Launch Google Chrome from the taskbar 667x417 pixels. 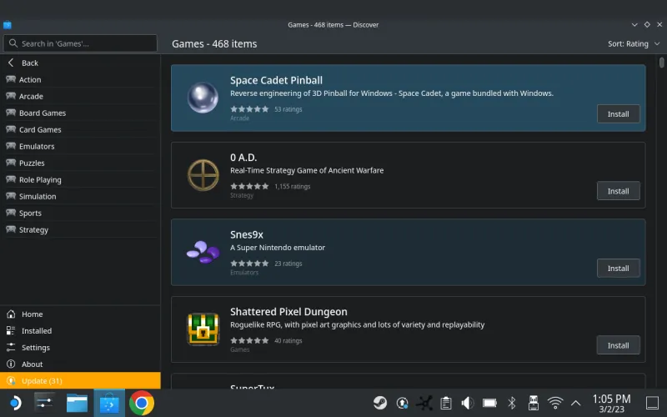click(141, 404)
